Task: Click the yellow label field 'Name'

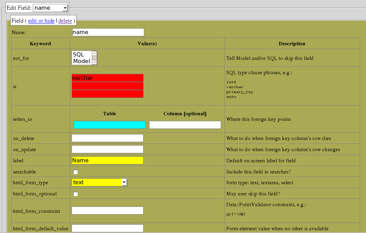Action: coord(107,160)
